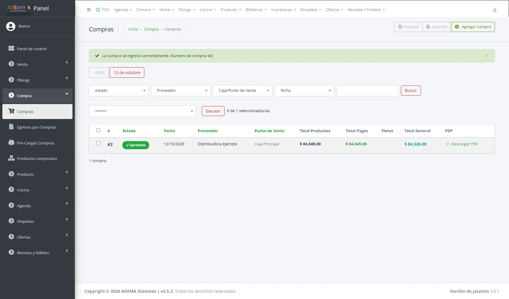Click the Ofertas sidebar circle-arrow icon

pos(11,237)
